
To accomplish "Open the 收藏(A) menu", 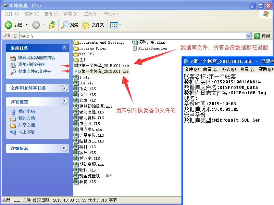I will coord(71,14).
